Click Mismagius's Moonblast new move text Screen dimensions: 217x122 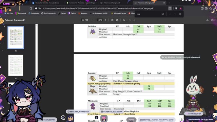click(x=119, y=109)
